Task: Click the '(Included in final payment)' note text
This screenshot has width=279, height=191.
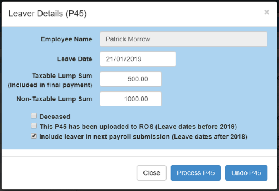Action: tap(50, 85)
